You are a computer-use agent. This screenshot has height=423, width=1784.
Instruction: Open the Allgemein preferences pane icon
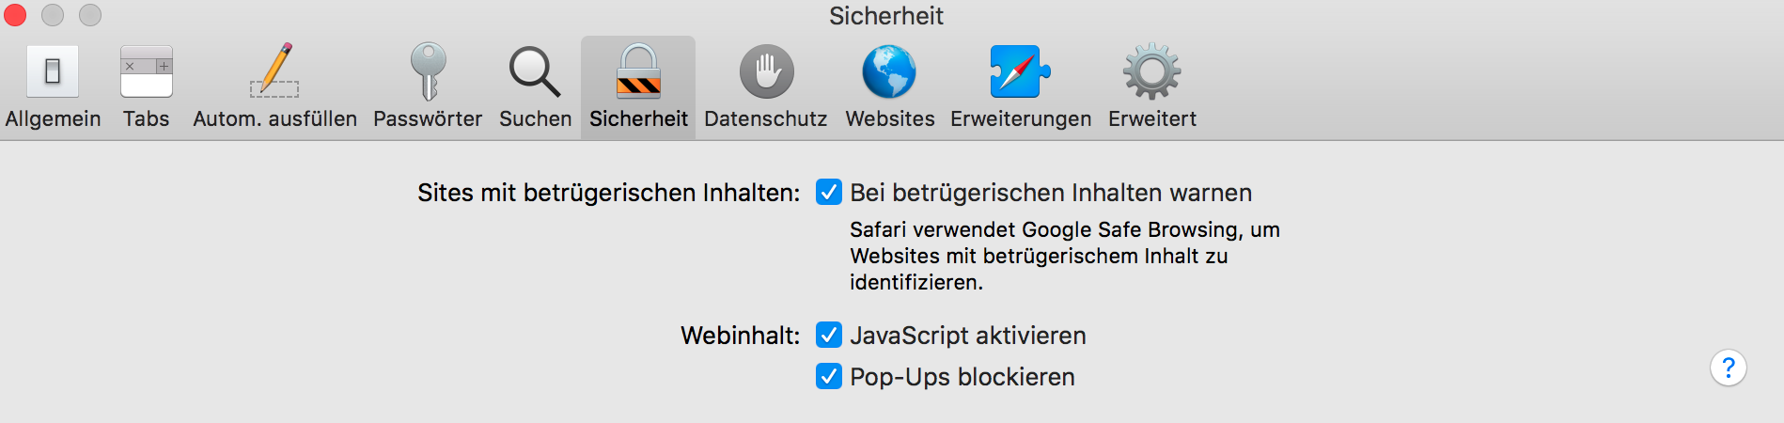[x=53, y=72]
